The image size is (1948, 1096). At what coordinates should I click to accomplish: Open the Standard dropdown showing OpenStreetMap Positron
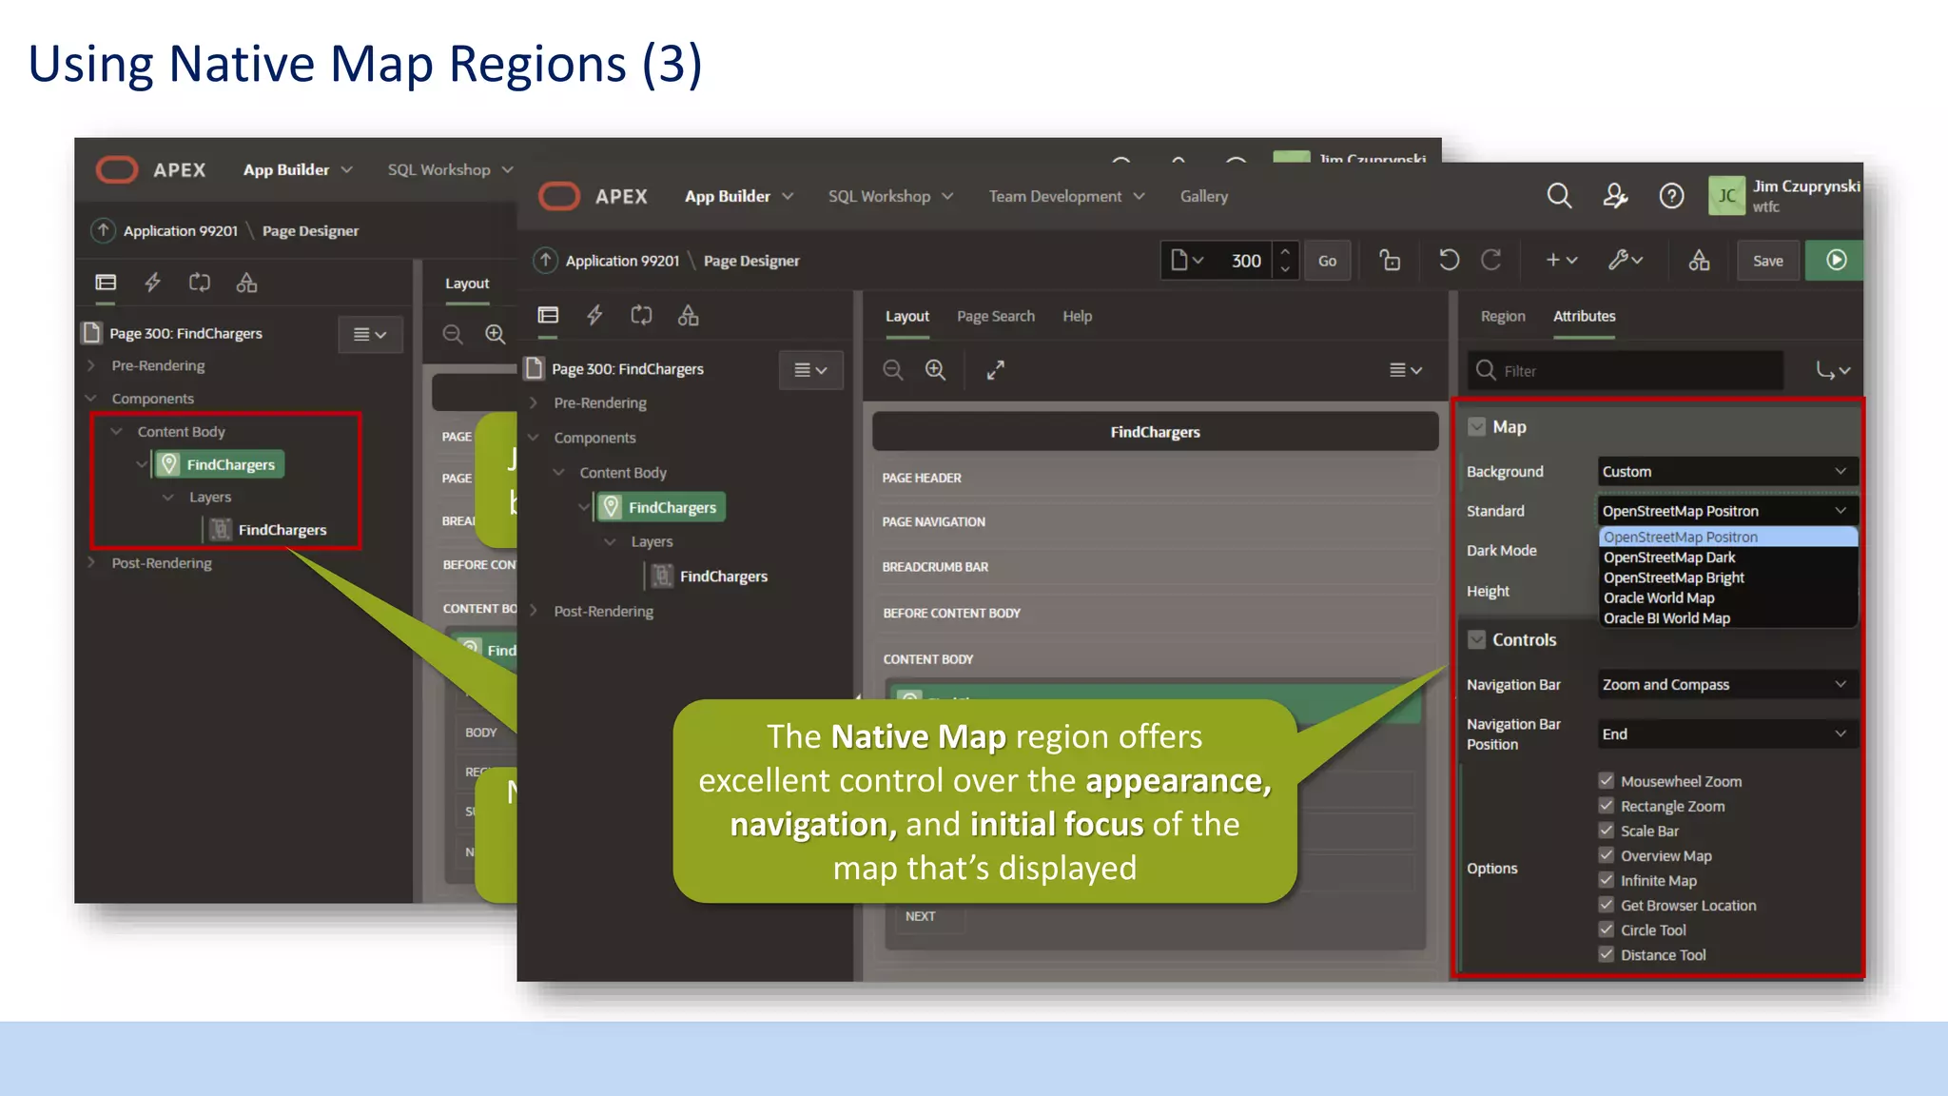tap(1726, 511)
